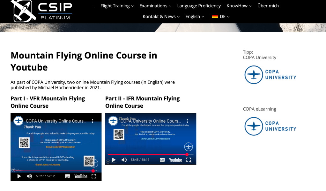Play the VFR Mountain Flying video
The width and height of the screenshot is (326, 191).
[x=19, y=176]
